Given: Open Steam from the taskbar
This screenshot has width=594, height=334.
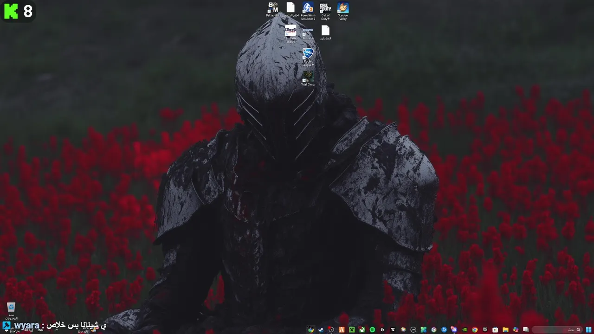Looking at the screenshot, I should click(x=321, y=329).
